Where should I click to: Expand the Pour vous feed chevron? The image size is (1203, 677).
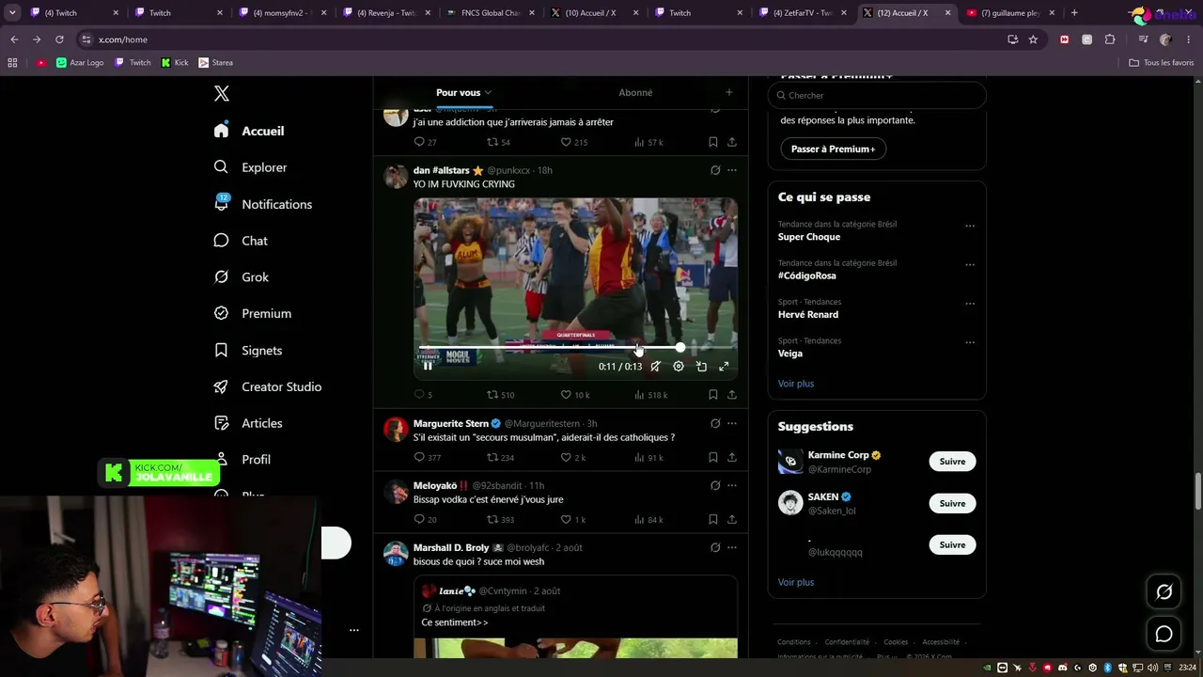click(488, 92)
